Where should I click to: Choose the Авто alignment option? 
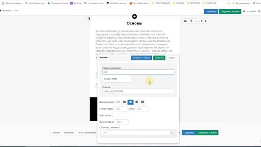pyautogui.click(x=118, y=102)
